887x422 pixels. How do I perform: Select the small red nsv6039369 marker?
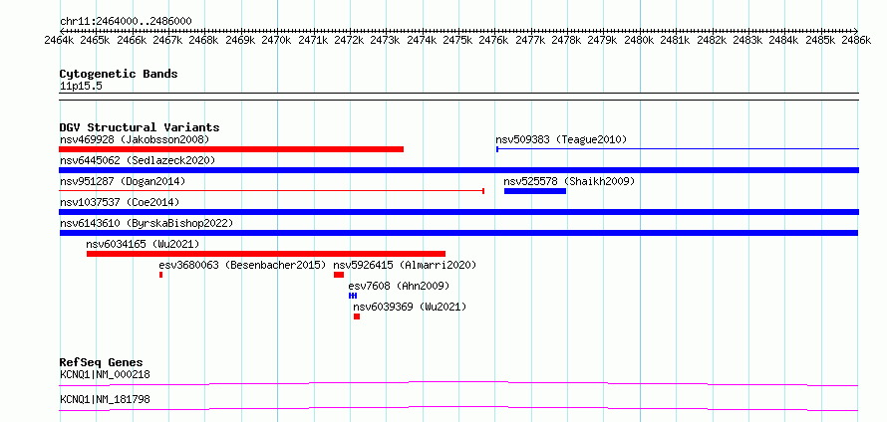pyautogui.click(x=357, y=316)
